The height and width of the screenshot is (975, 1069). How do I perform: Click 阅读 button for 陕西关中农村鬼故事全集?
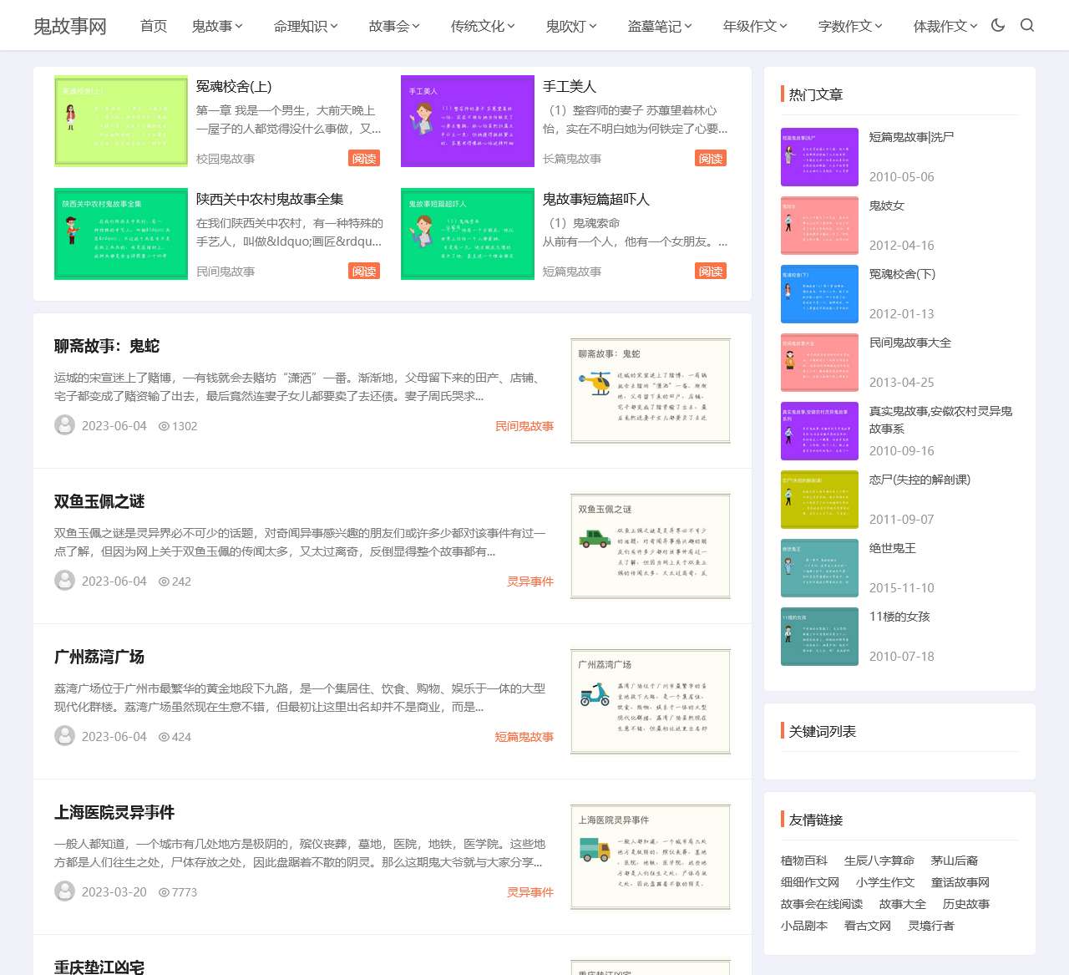coord(364,271)
